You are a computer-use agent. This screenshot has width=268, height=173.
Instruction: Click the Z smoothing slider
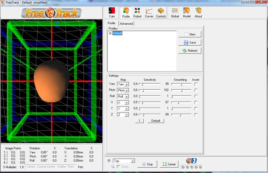coord(181,114)
